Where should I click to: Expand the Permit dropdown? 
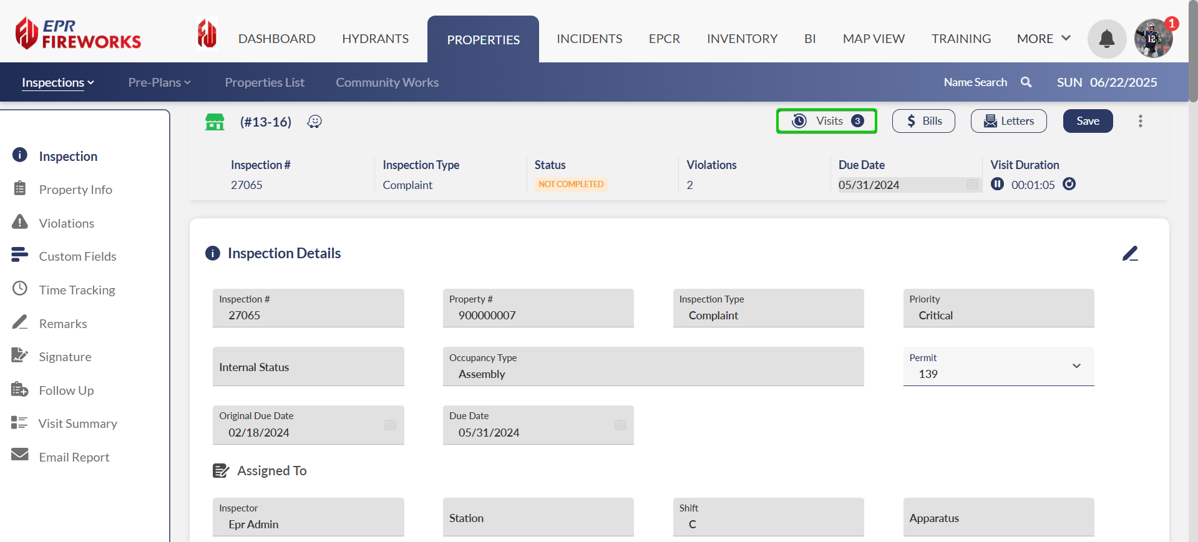(1076, 366)
